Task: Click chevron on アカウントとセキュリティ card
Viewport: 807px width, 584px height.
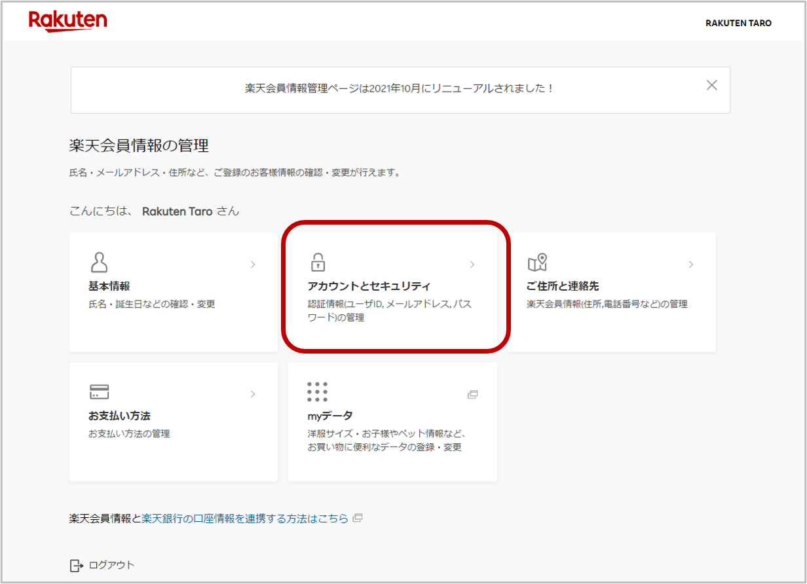Action: click(x=472, y=265)
